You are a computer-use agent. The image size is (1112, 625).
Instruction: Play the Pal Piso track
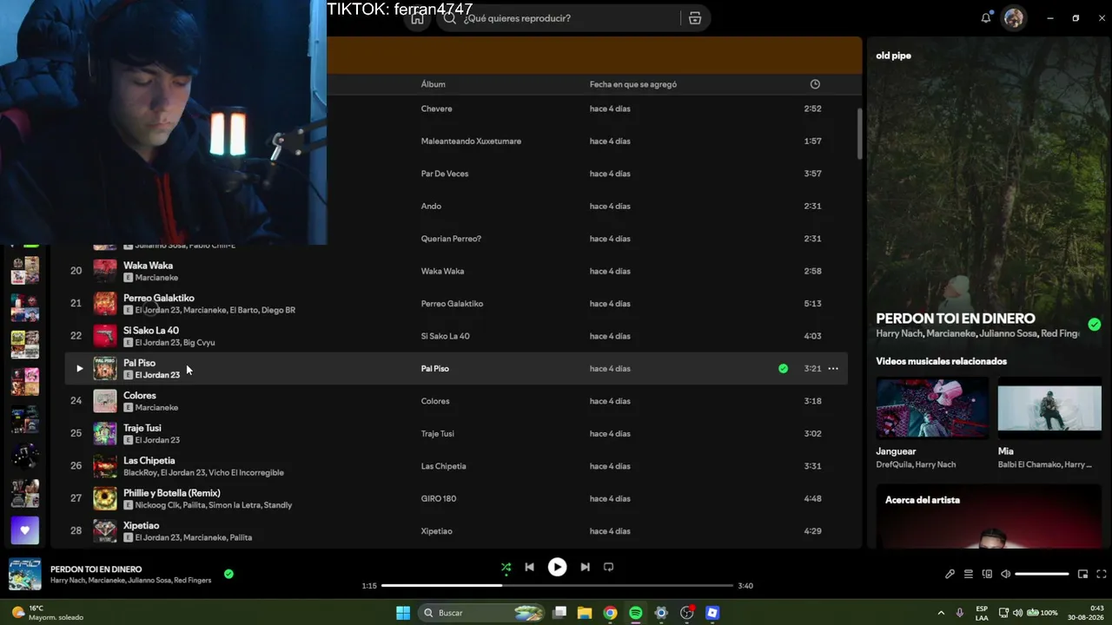[79, 369]
